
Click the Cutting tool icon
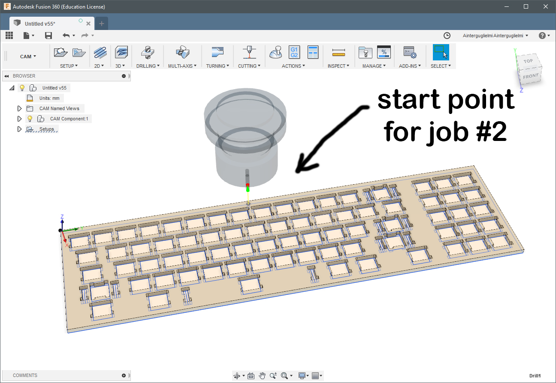pyautogui.click(x=248, y=52)
